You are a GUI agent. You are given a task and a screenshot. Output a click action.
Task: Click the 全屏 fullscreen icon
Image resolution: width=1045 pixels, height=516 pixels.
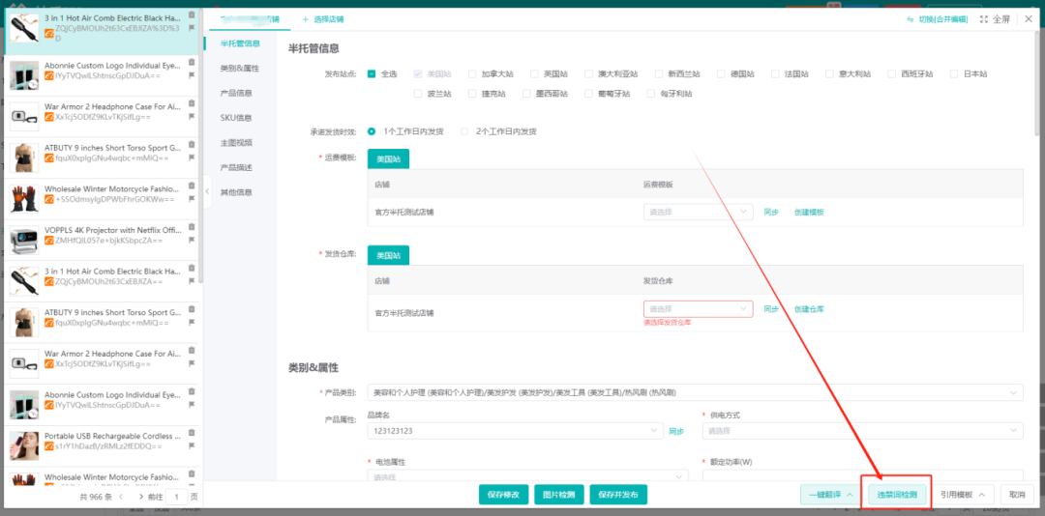[x=984, y=19]
